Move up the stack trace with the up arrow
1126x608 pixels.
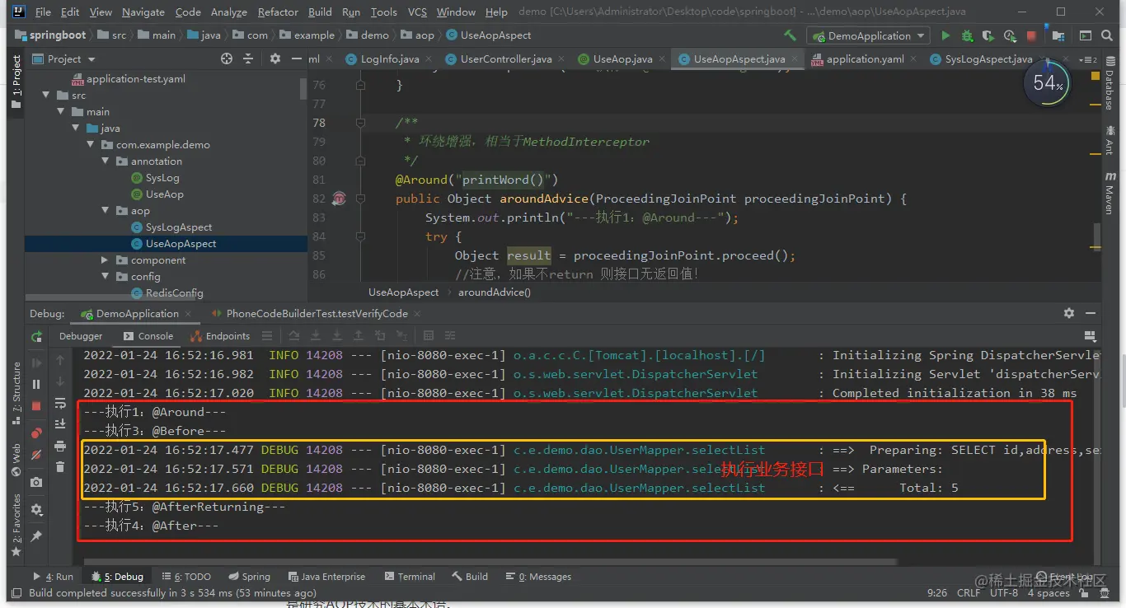pyautogui.click(x=60, y=360)
